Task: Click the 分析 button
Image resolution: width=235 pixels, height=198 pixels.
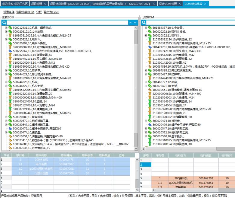Action: point(39,12)
